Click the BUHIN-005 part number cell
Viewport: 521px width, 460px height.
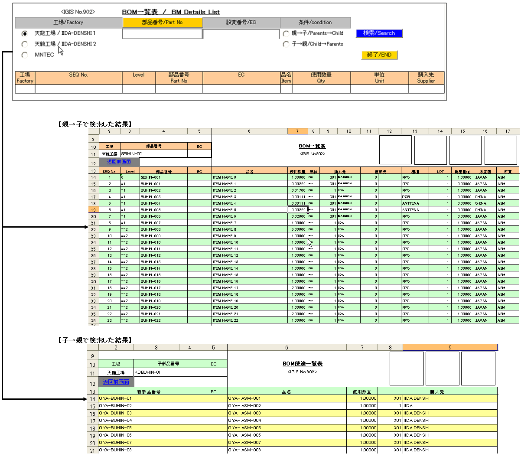pos(163,210)
